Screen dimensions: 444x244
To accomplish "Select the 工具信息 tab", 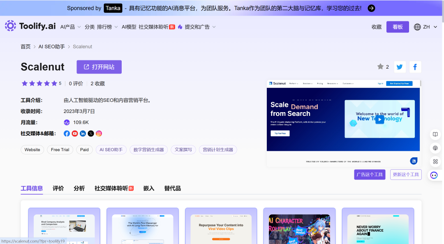I will (32, 189).
